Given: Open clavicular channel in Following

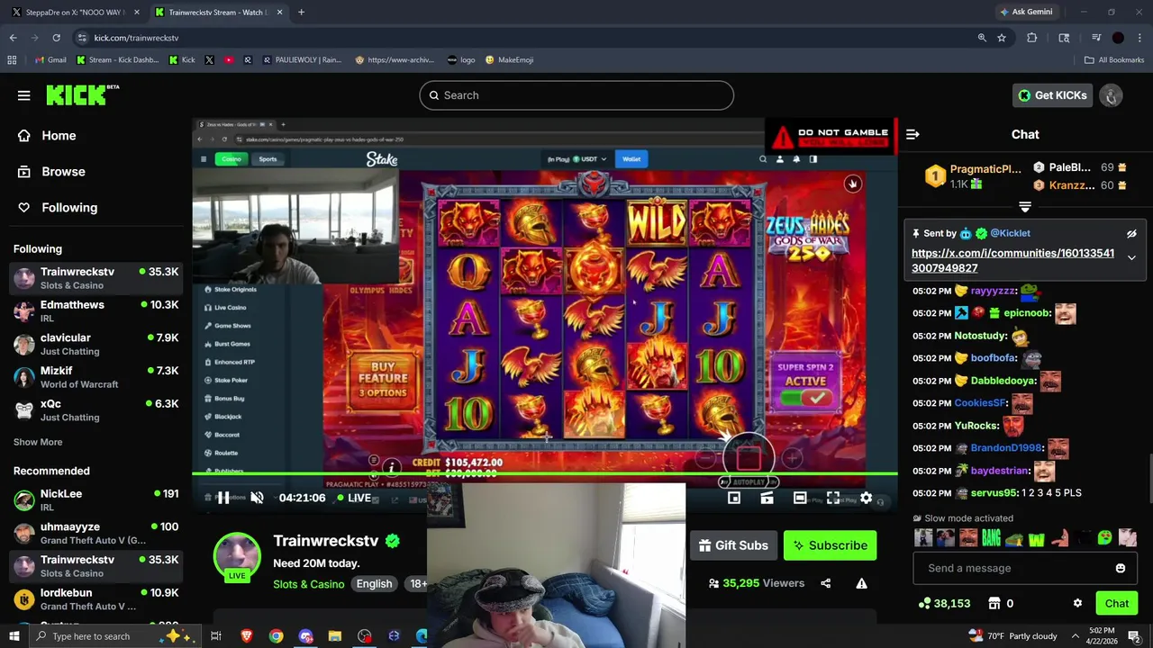Looking at the screenshot, I should [96, 345].
